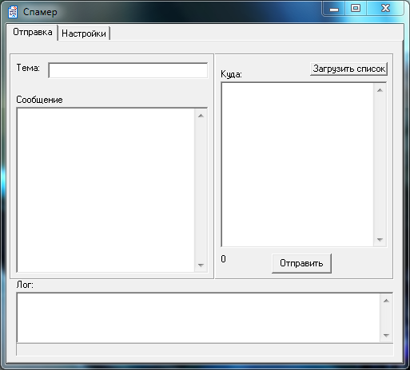The width and height of the screenshot is (410, 370).
Task: Click the Отправить button
Action: (x=301, y=263)
